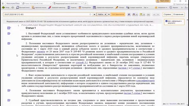The width and height of the screenshot is (189, 106).
Task: Open Карточка поиска search card
Action: (39, 7)
